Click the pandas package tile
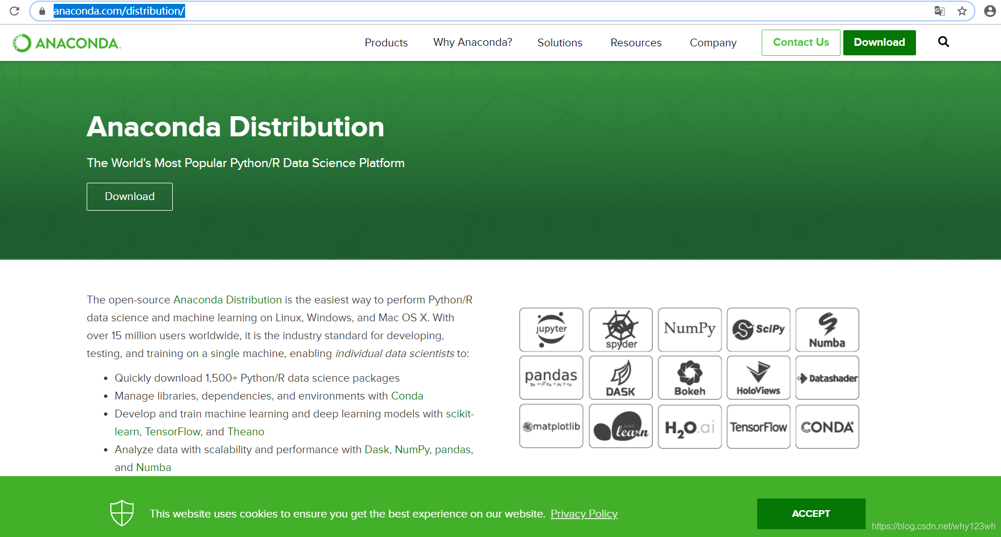1001x537 pixels. click(x=551, y=378)
